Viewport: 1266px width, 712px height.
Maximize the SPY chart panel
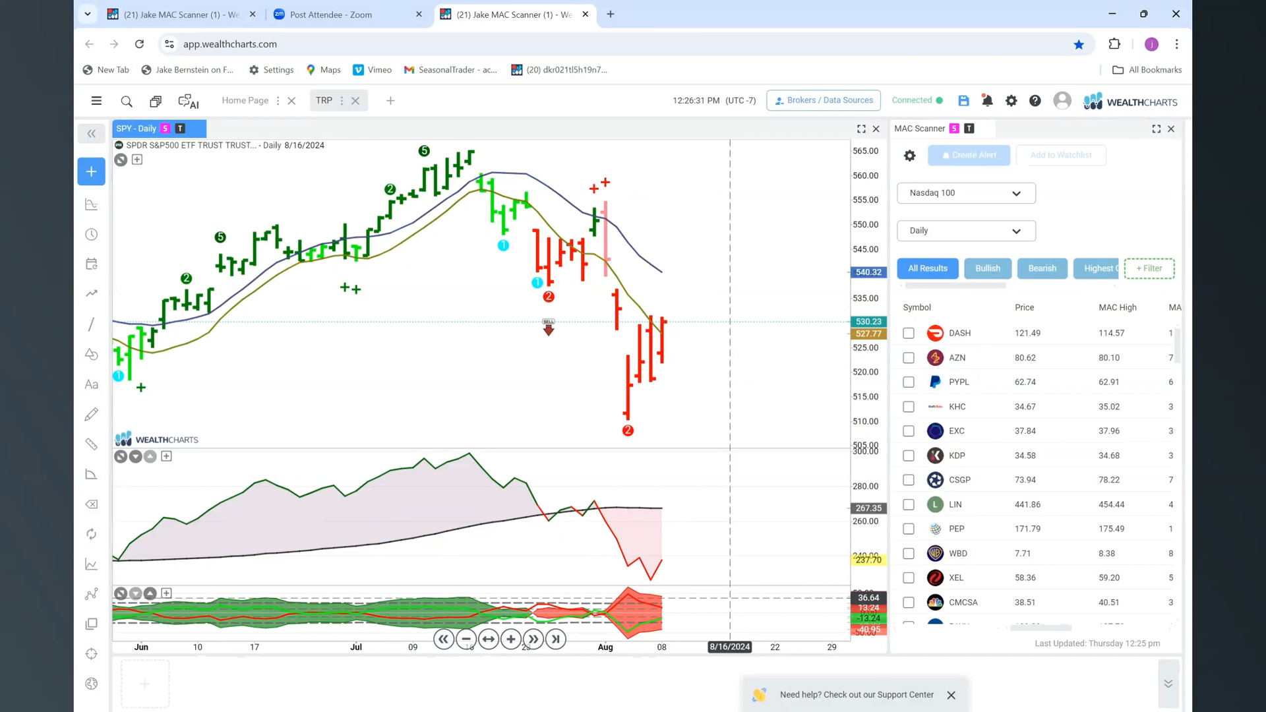(861, 129)
